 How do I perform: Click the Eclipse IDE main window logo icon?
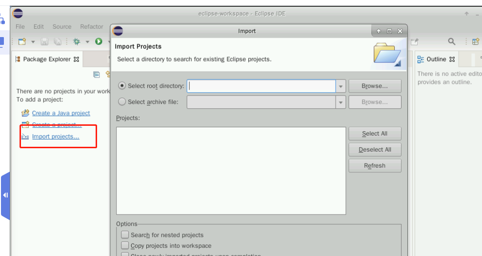pos(18,14)
